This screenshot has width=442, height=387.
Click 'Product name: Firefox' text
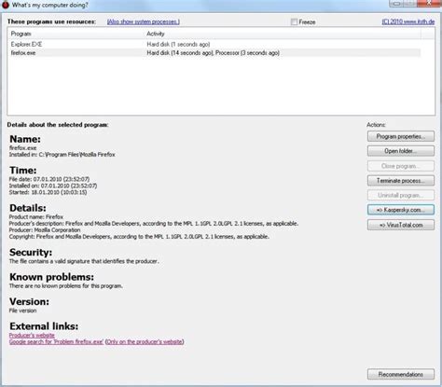pos(36,217)
